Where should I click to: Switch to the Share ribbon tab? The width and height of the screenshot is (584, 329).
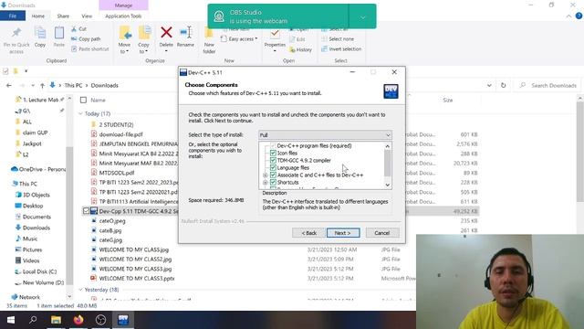coord(63,16)
